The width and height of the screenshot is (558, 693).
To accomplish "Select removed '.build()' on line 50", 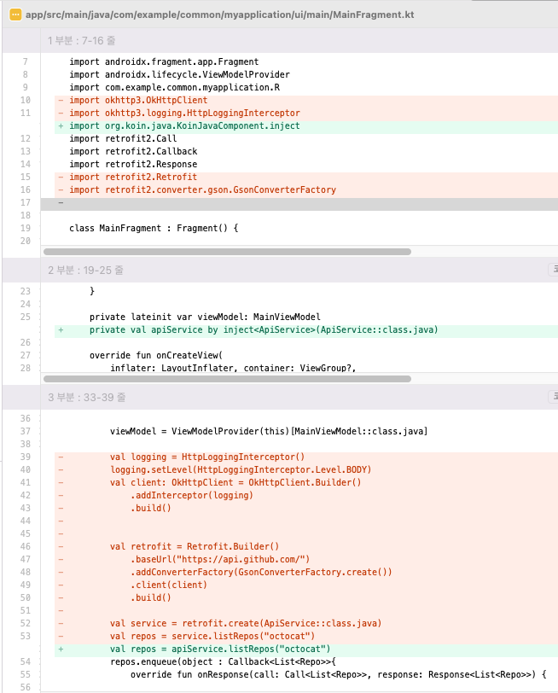I will coord(151,598).
